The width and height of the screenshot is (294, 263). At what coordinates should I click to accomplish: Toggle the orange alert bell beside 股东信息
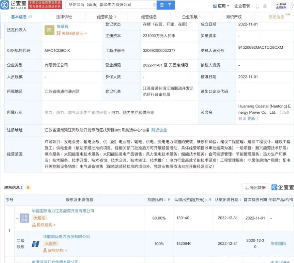point(29,187)
